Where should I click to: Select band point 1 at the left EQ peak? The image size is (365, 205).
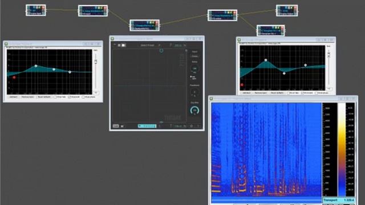click(36, 66)
